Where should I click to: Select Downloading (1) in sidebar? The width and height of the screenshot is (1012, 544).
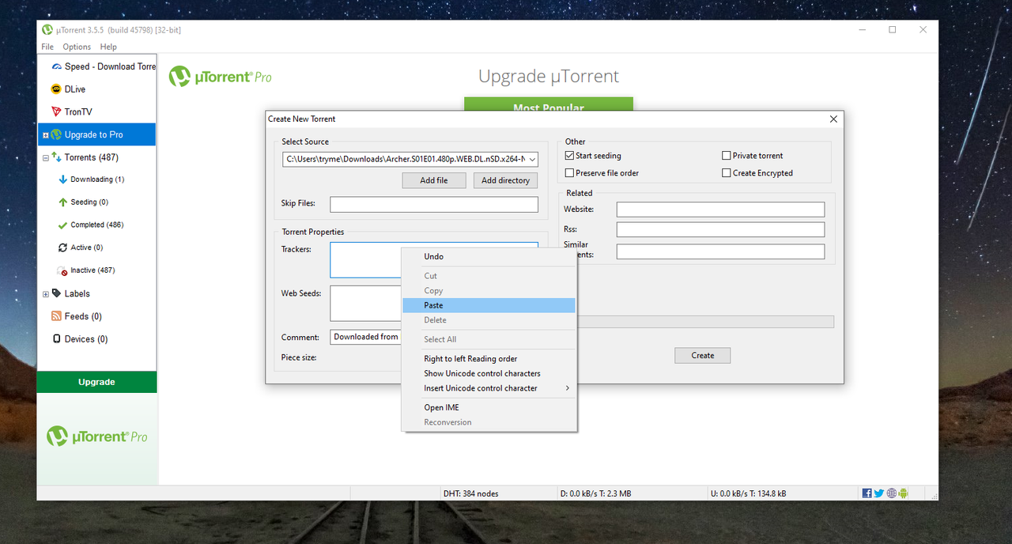97,179
